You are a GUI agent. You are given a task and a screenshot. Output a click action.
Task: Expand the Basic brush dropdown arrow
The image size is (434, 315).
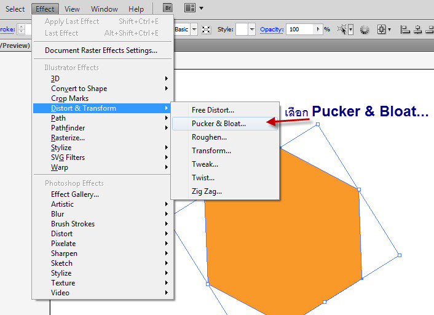[x=194, y=29]
